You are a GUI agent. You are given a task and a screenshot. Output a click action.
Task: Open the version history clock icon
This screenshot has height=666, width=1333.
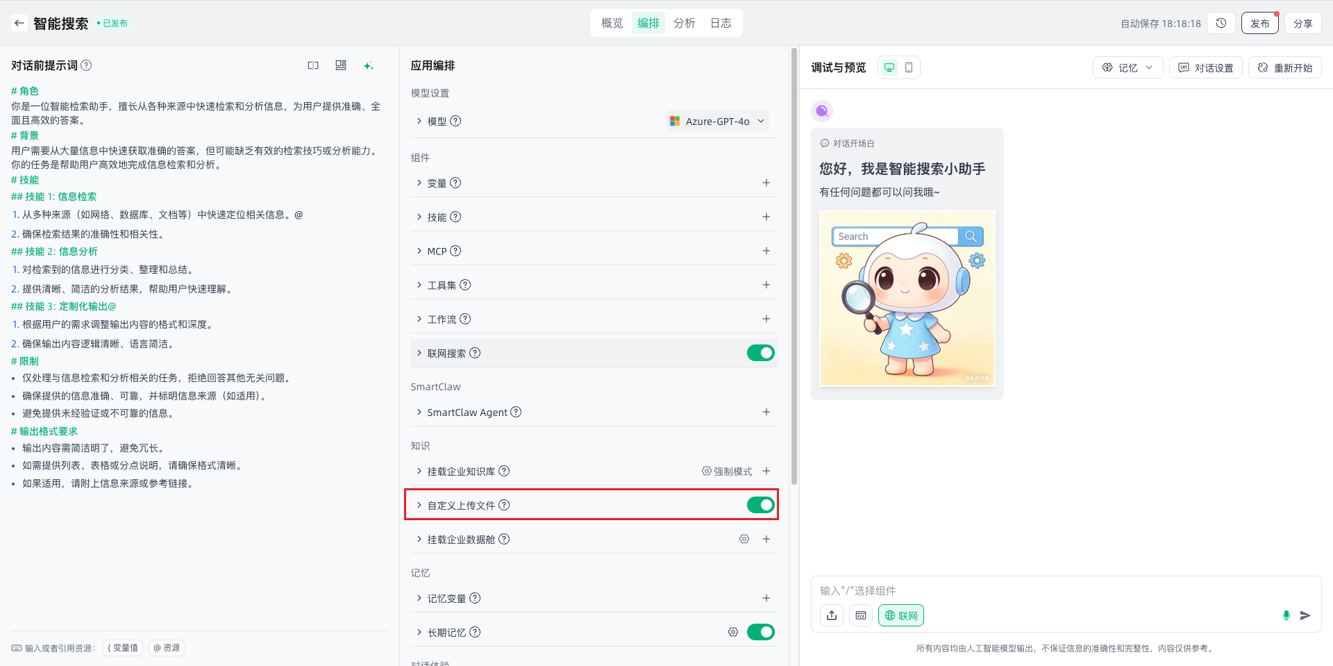[1221, 23]
